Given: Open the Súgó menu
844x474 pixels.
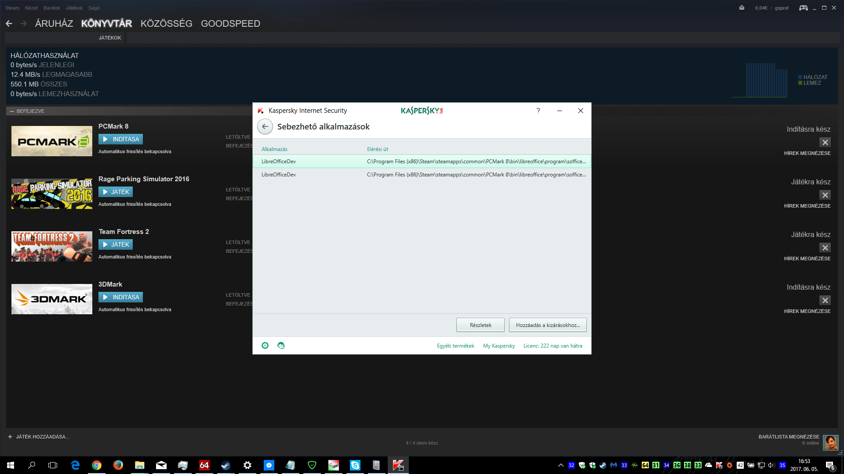Looking at the screenshot, I should click(x=94, y=8).
